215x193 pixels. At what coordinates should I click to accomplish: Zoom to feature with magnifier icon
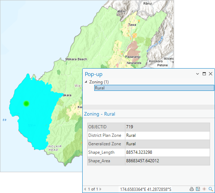[x=211, y=189]
